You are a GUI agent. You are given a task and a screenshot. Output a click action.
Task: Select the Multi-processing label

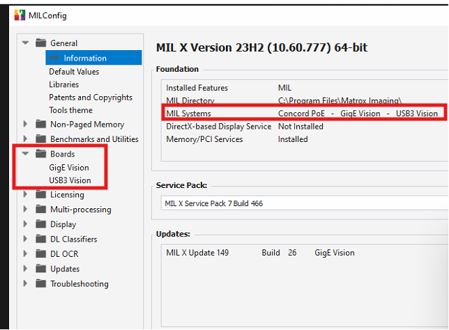(81, 210)
